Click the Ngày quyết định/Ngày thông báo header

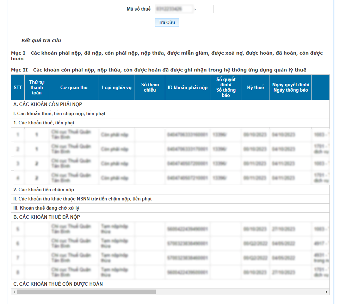point(291,87)
